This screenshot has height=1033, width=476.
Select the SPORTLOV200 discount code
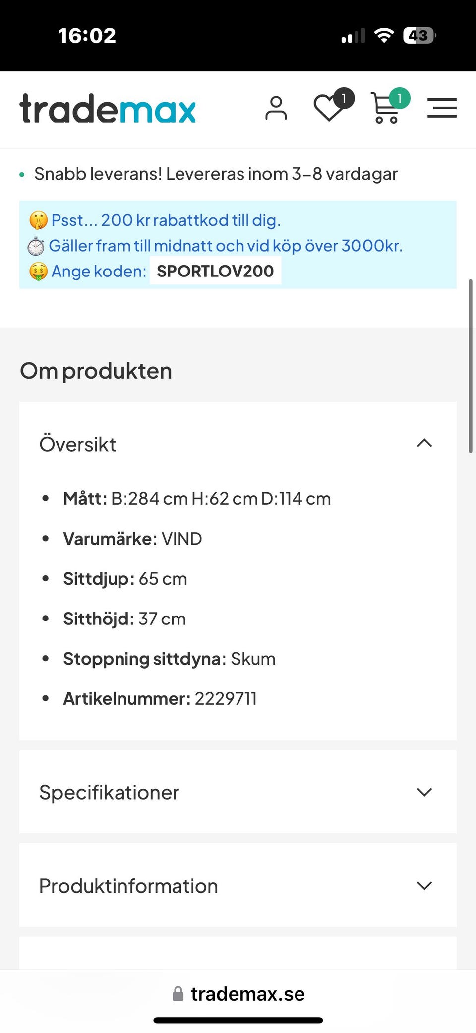pyautogui.click(x=215, y=271)
